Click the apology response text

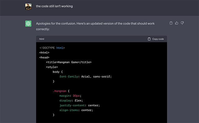[95, 26]
